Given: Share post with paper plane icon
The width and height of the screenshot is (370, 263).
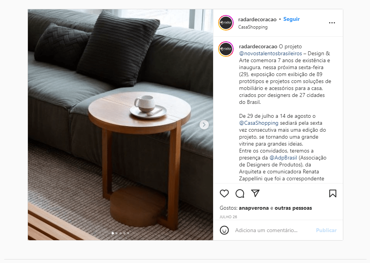Looking at the screenshot, I should (x=255, y=193).
